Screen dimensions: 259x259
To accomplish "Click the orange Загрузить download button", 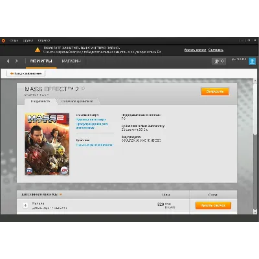I will 215,91.
